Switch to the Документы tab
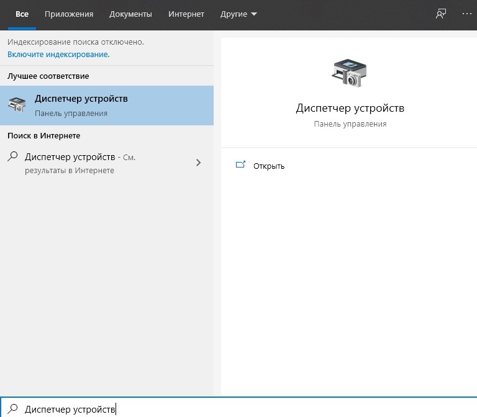 130,14
